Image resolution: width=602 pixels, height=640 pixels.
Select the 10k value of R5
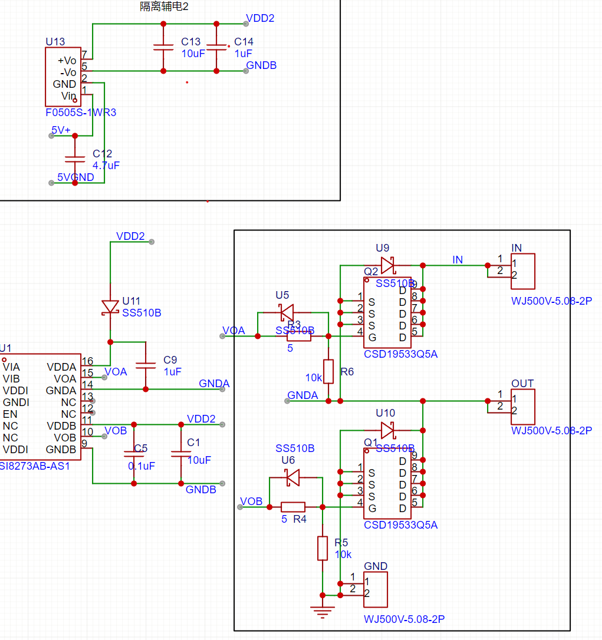343,555
